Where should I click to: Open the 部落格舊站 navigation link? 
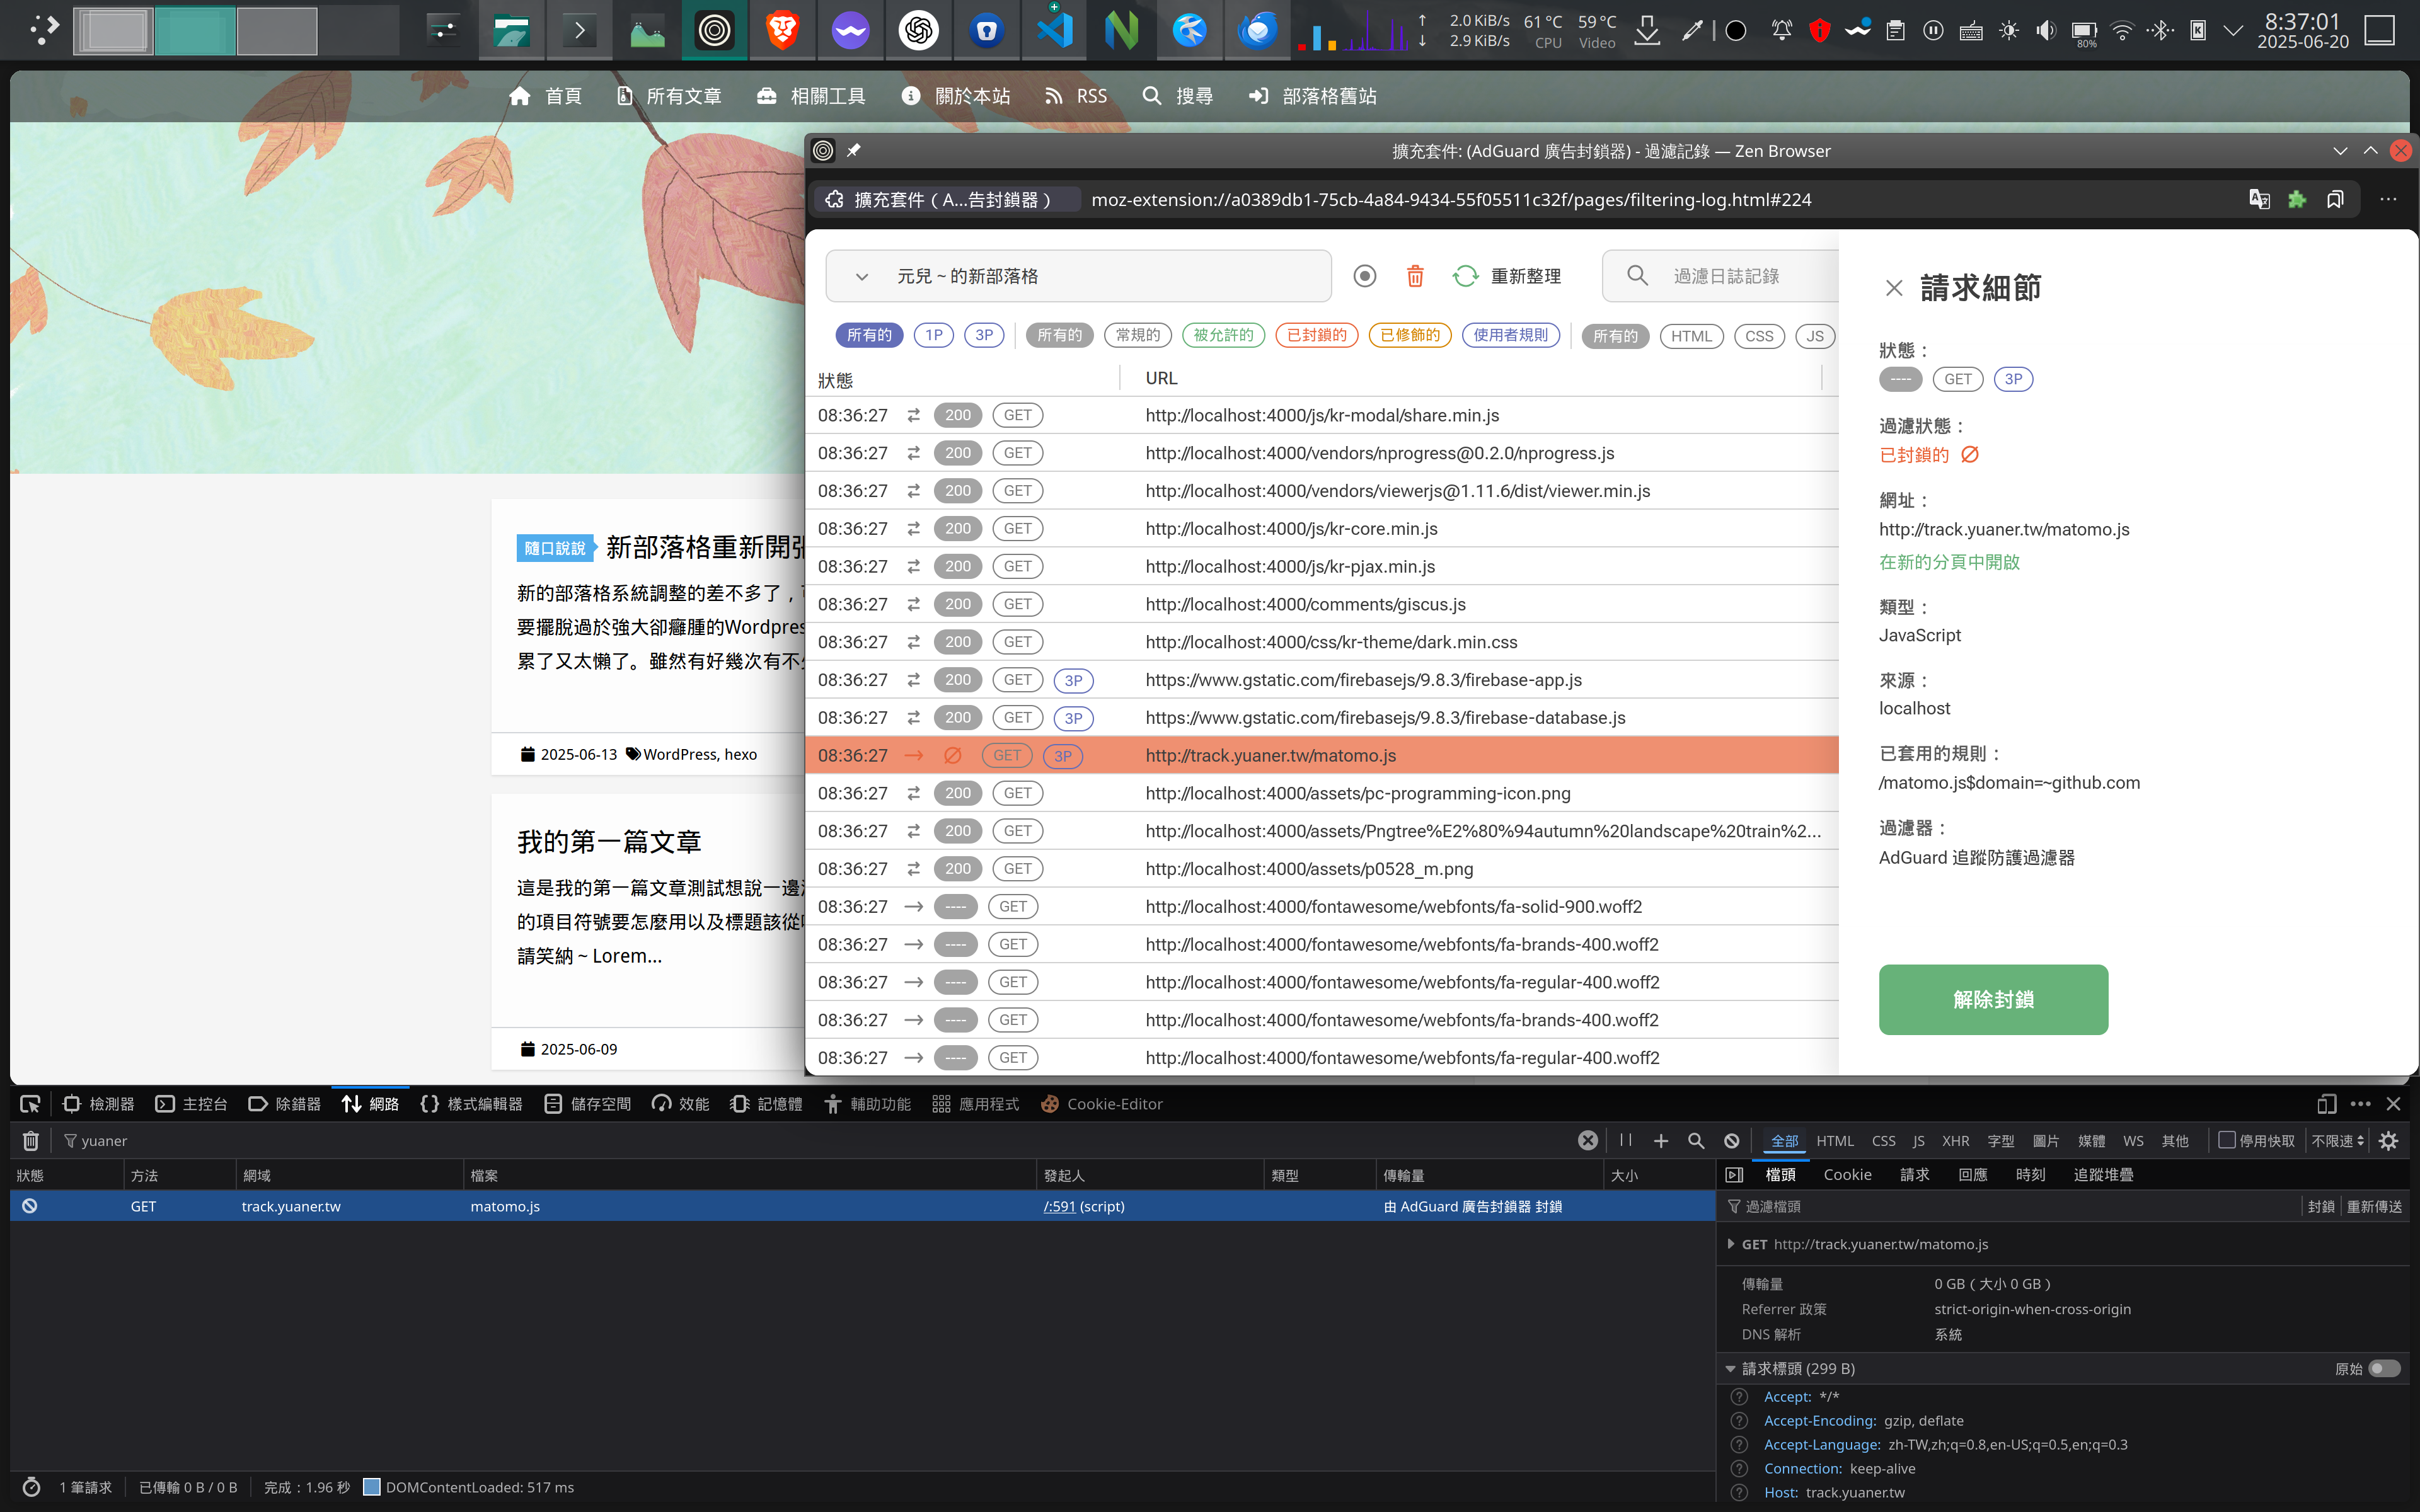tap(1313, 96)
